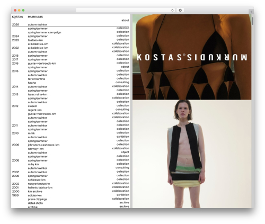Open the 2000 km archive entry
Screen dimensions: 265x224
[35, 192]
